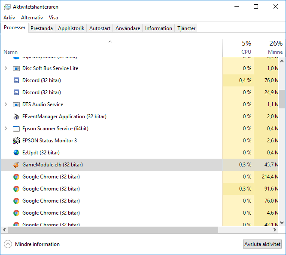Click the scroll left arrow

(x=4, y=230)
